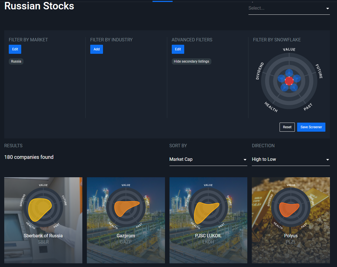Image resolution: width=337 pixels, height=267 pixels.
Task: Adjust the Past point on snowflake filter
Action: coord(294,87)
